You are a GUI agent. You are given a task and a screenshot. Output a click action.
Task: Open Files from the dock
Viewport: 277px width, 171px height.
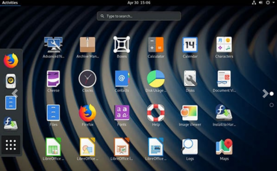11,103
